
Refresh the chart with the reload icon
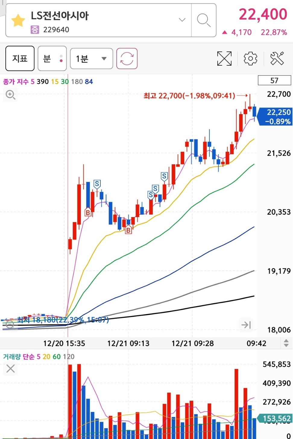tap(127, 58)
